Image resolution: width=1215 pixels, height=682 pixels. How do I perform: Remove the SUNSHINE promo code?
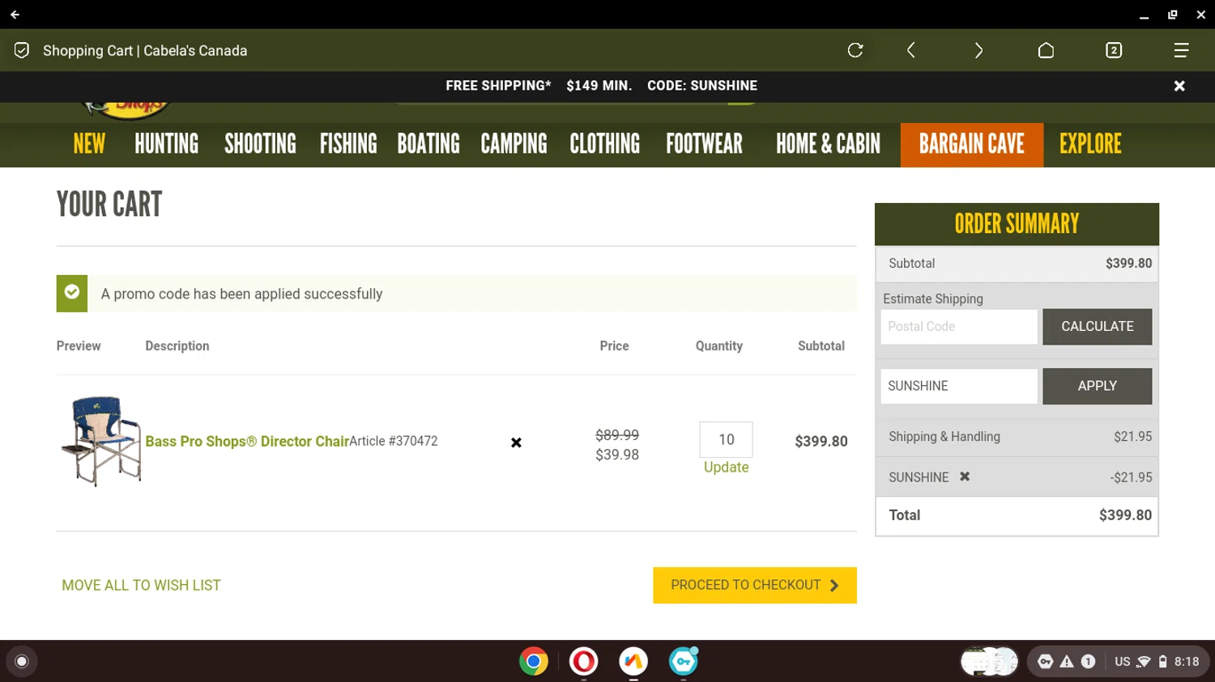point(965,477)
